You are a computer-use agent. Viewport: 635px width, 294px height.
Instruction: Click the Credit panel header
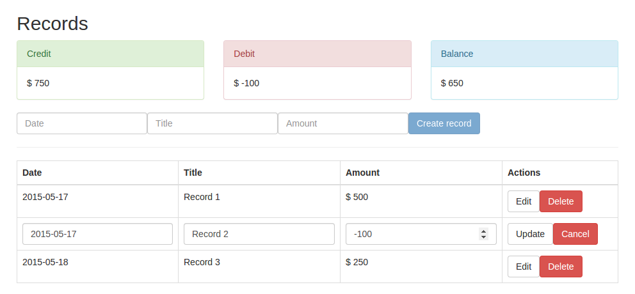[110, 54]
